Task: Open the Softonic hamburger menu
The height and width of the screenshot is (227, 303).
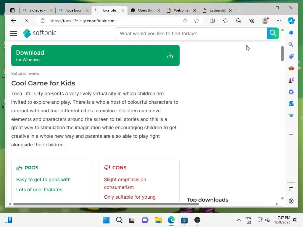Action: pyautogui.click(x=14, y=33)
